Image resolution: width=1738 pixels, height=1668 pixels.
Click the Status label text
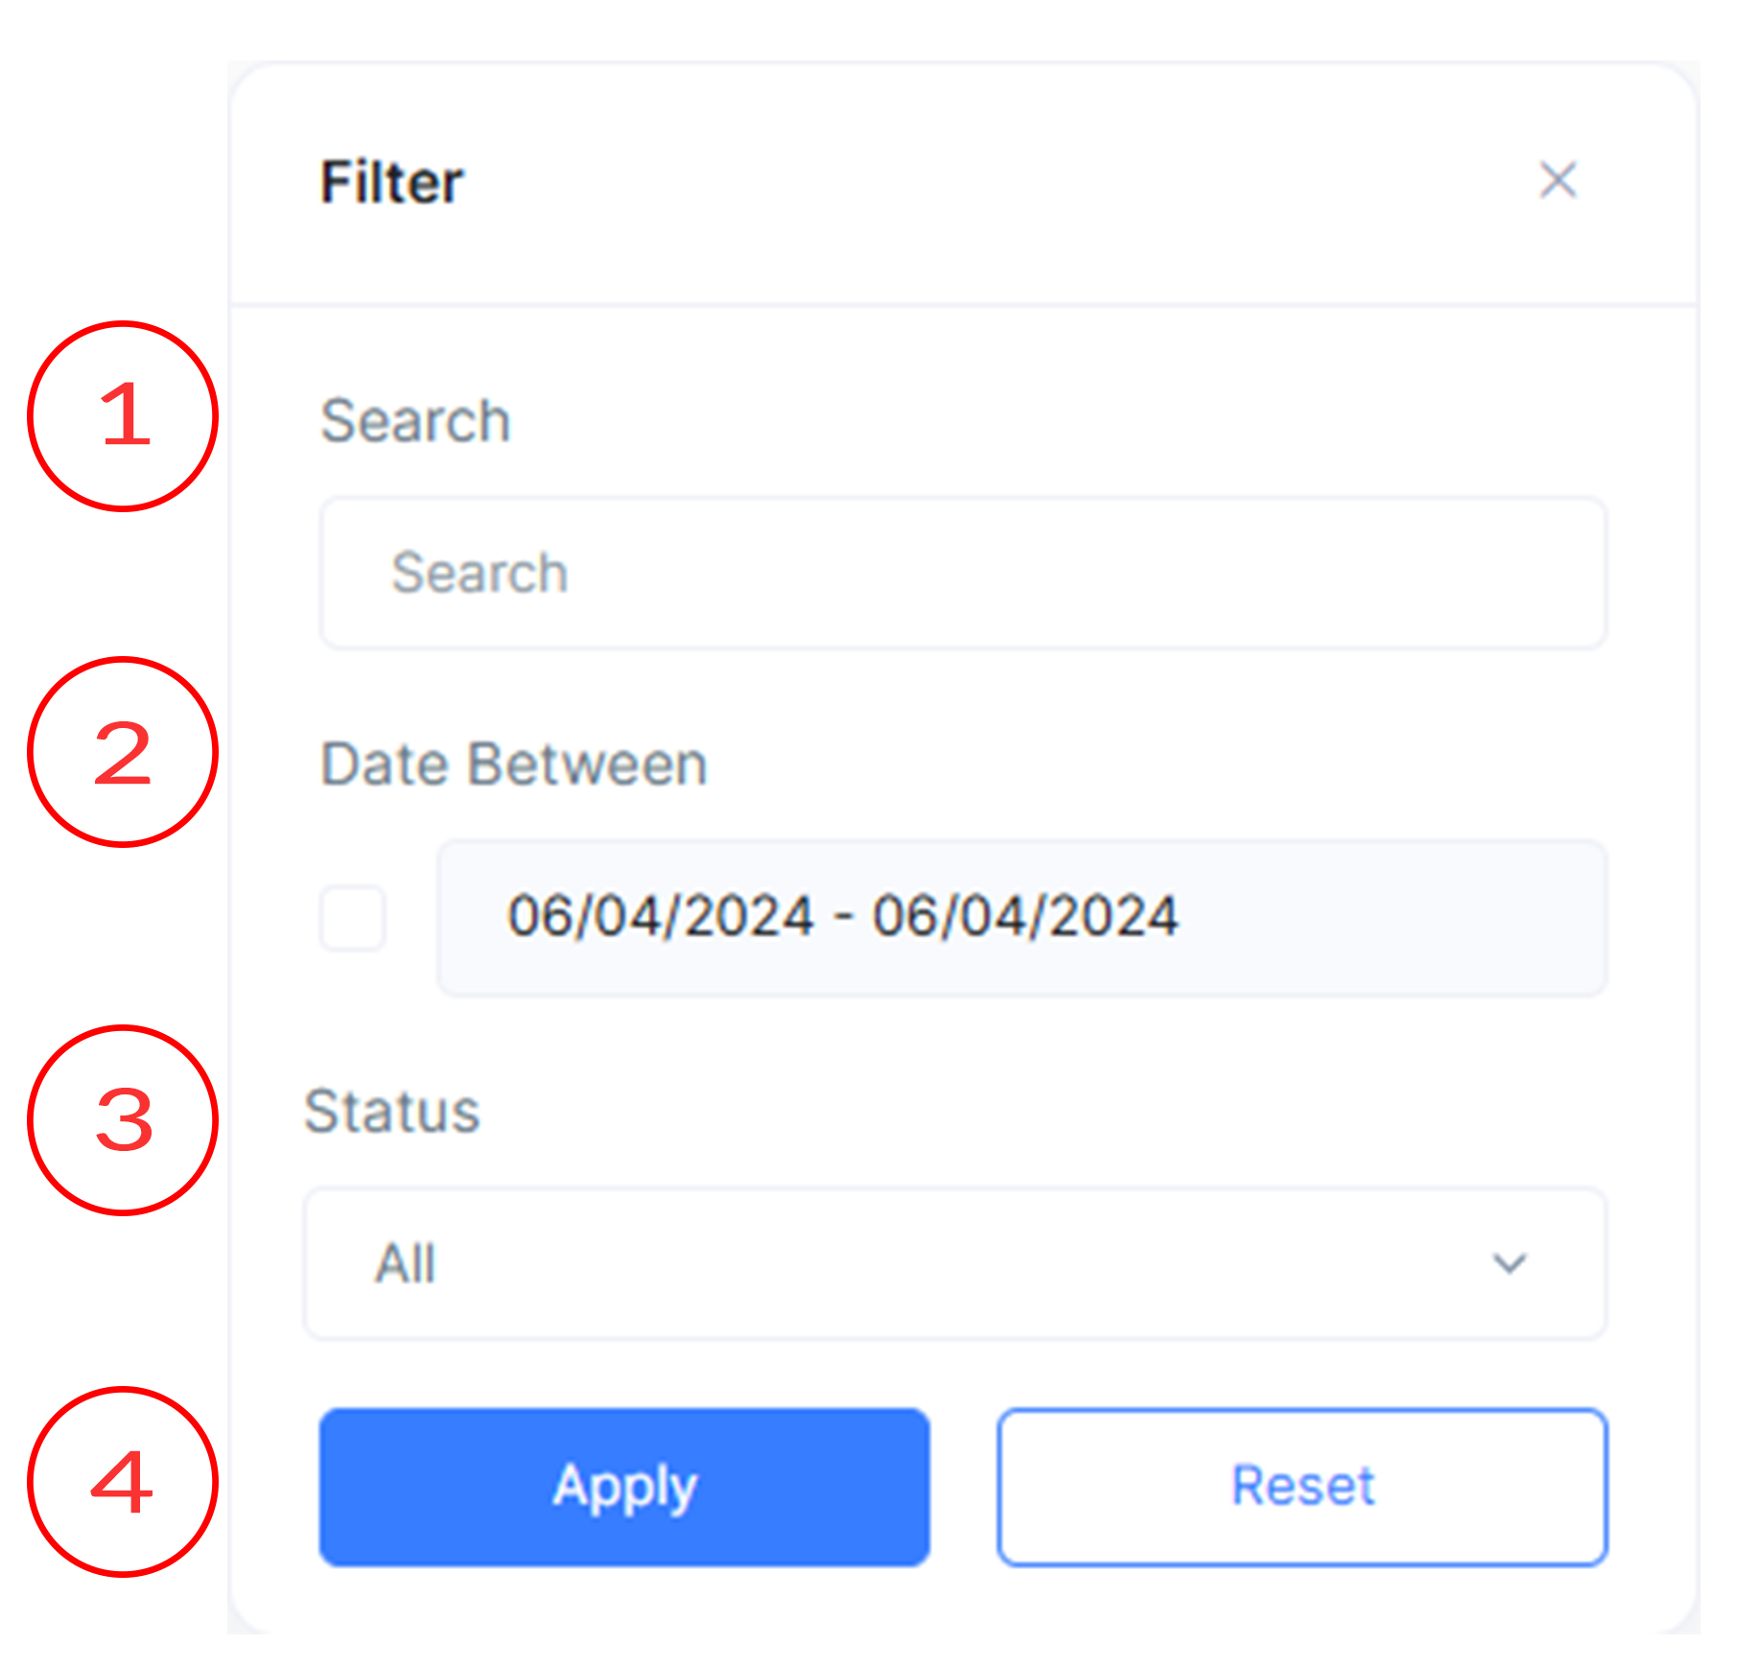[391, 1112]
